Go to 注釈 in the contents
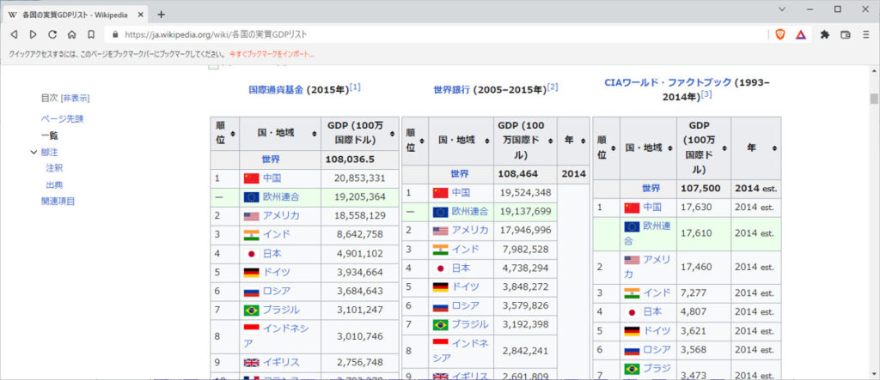This screenshot has width=880, height=380. tap(54, 167)
